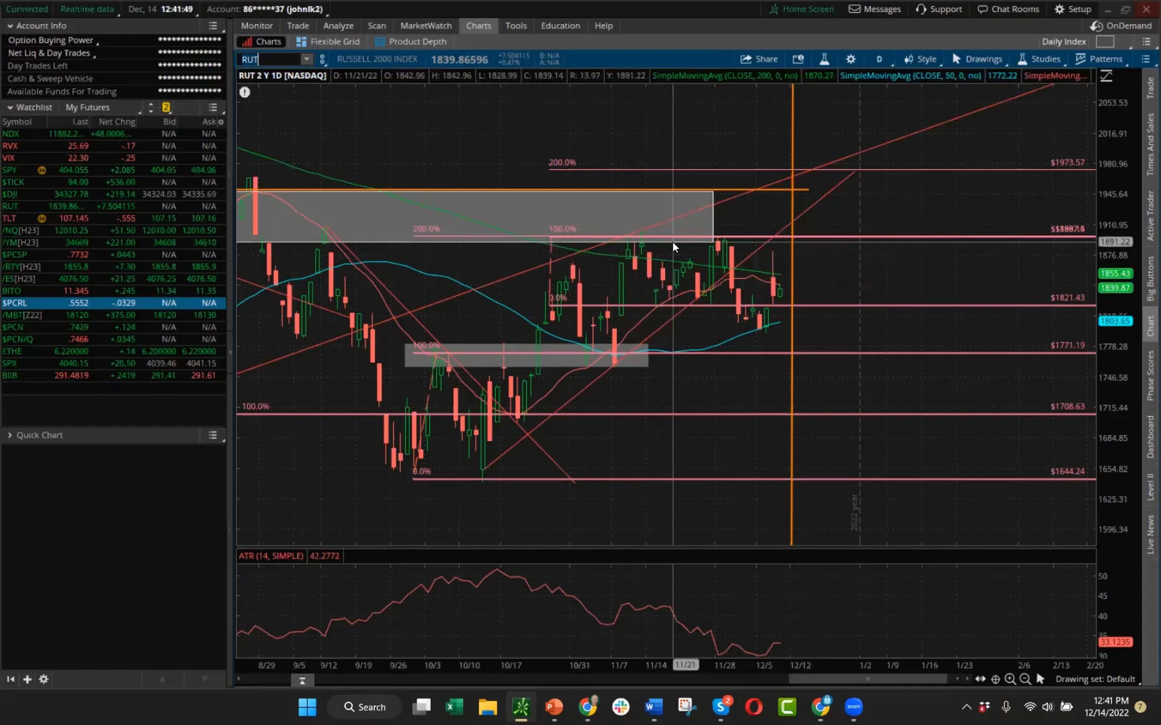Open Zoom from the Windows taskbar

click(853, 706)
